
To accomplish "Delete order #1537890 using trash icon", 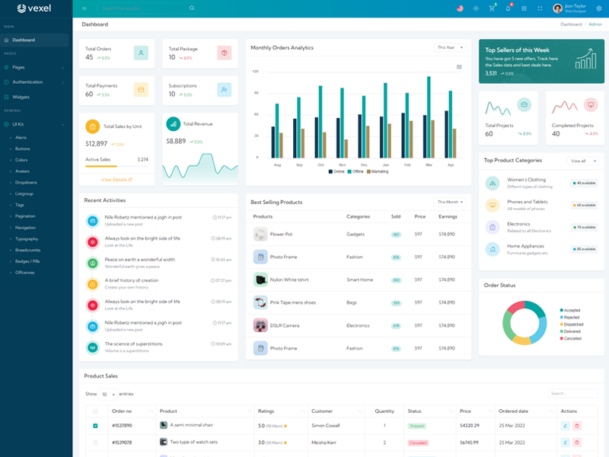I will [576, 426].
